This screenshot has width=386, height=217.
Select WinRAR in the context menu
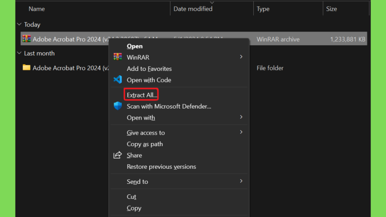(138, 57)
